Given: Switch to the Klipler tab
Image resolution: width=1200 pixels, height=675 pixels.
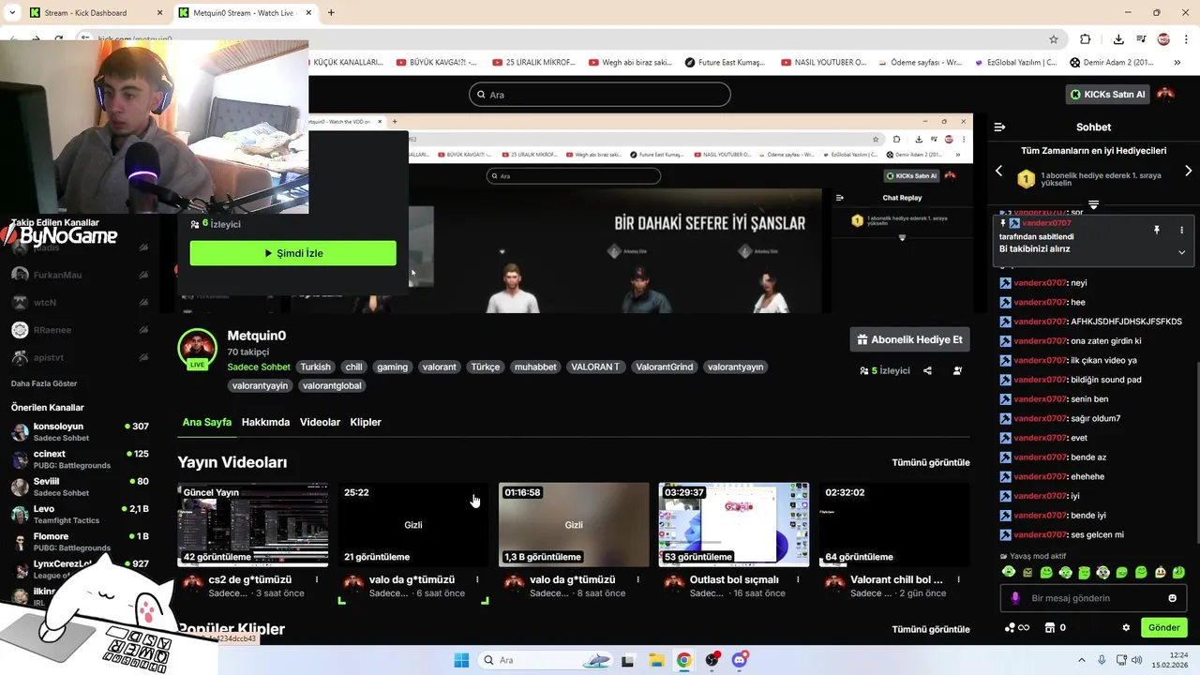Looking at the screenshot, I should click(366, 422).
